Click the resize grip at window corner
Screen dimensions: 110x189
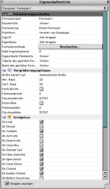tap(107, 186)
